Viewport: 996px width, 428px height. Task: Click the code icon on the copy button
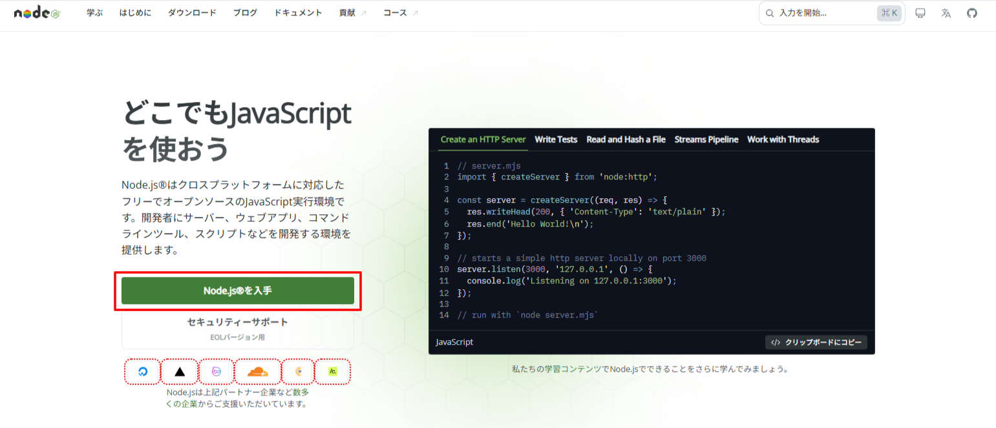pyautogui.click(x=776, y=343)
